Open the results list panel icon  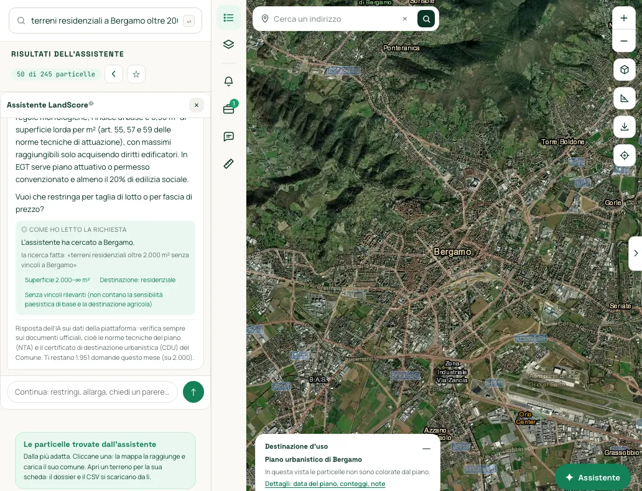(228, 17)
